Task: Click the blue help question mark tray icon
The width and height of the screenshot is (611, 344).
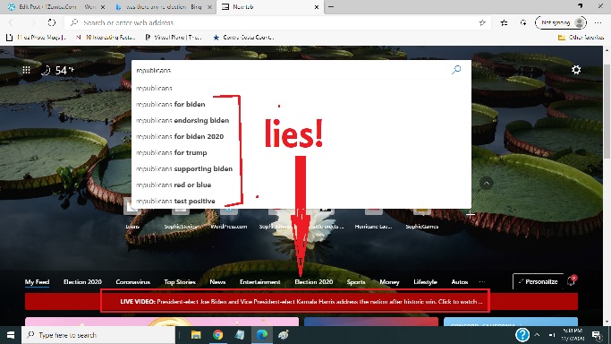Action: pos(522,335)
